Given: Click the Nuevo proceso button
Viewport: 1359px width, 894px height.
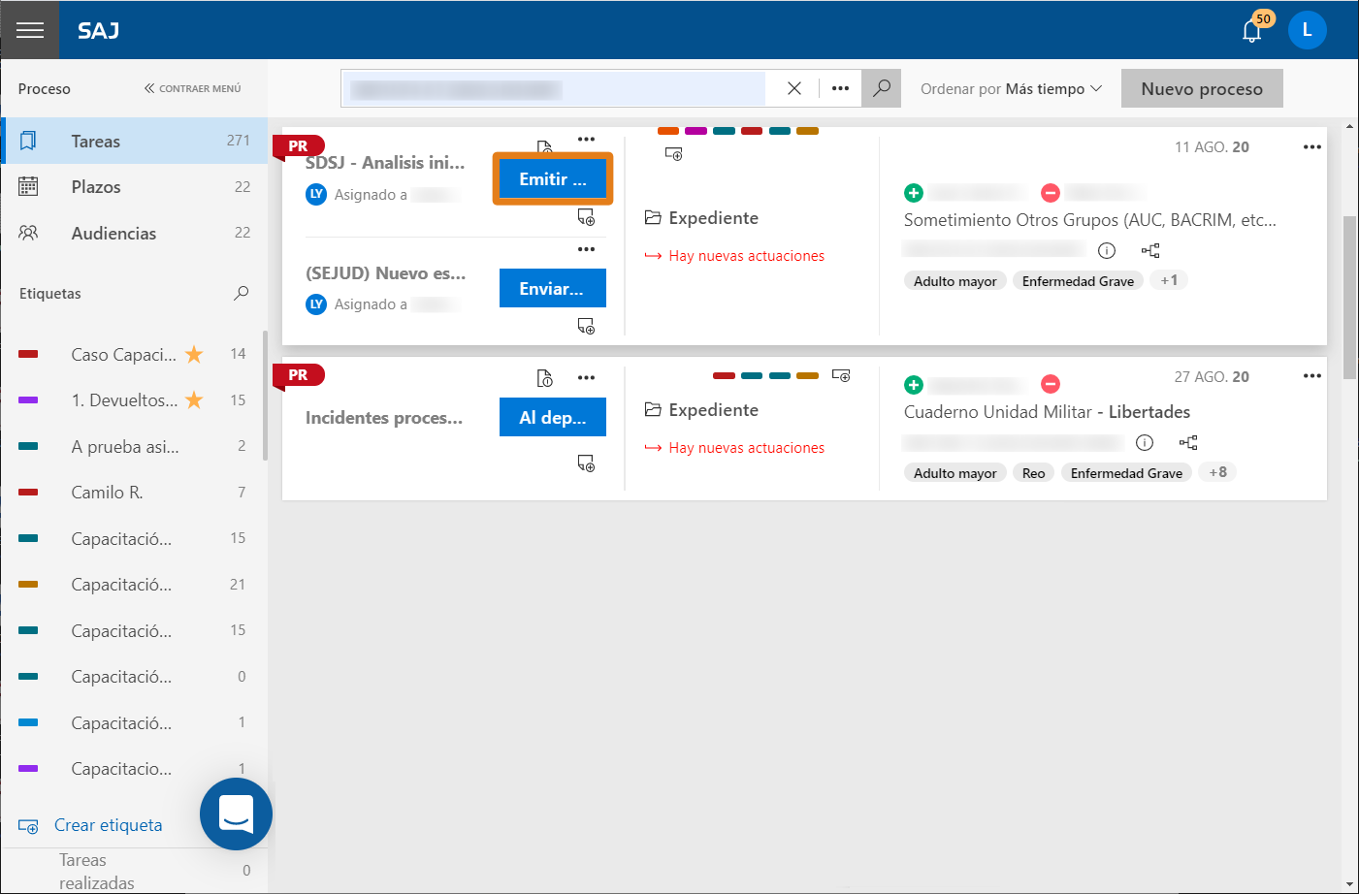Looking at the screenshot, I should click(1202, 88).
